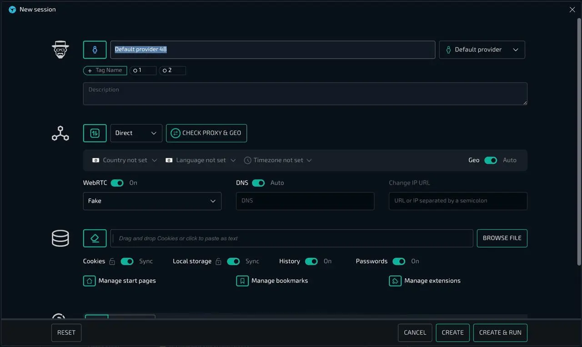Image resolution: width=582 pixels, height=347 pixels.
Task: Click the cookie paste icon beside the cookies field
Action: [x=95, y=238]
